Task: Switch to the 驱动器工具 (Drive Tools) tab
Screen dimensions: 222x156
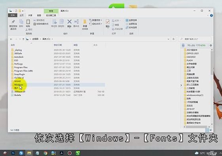Action: coord(51,15)
